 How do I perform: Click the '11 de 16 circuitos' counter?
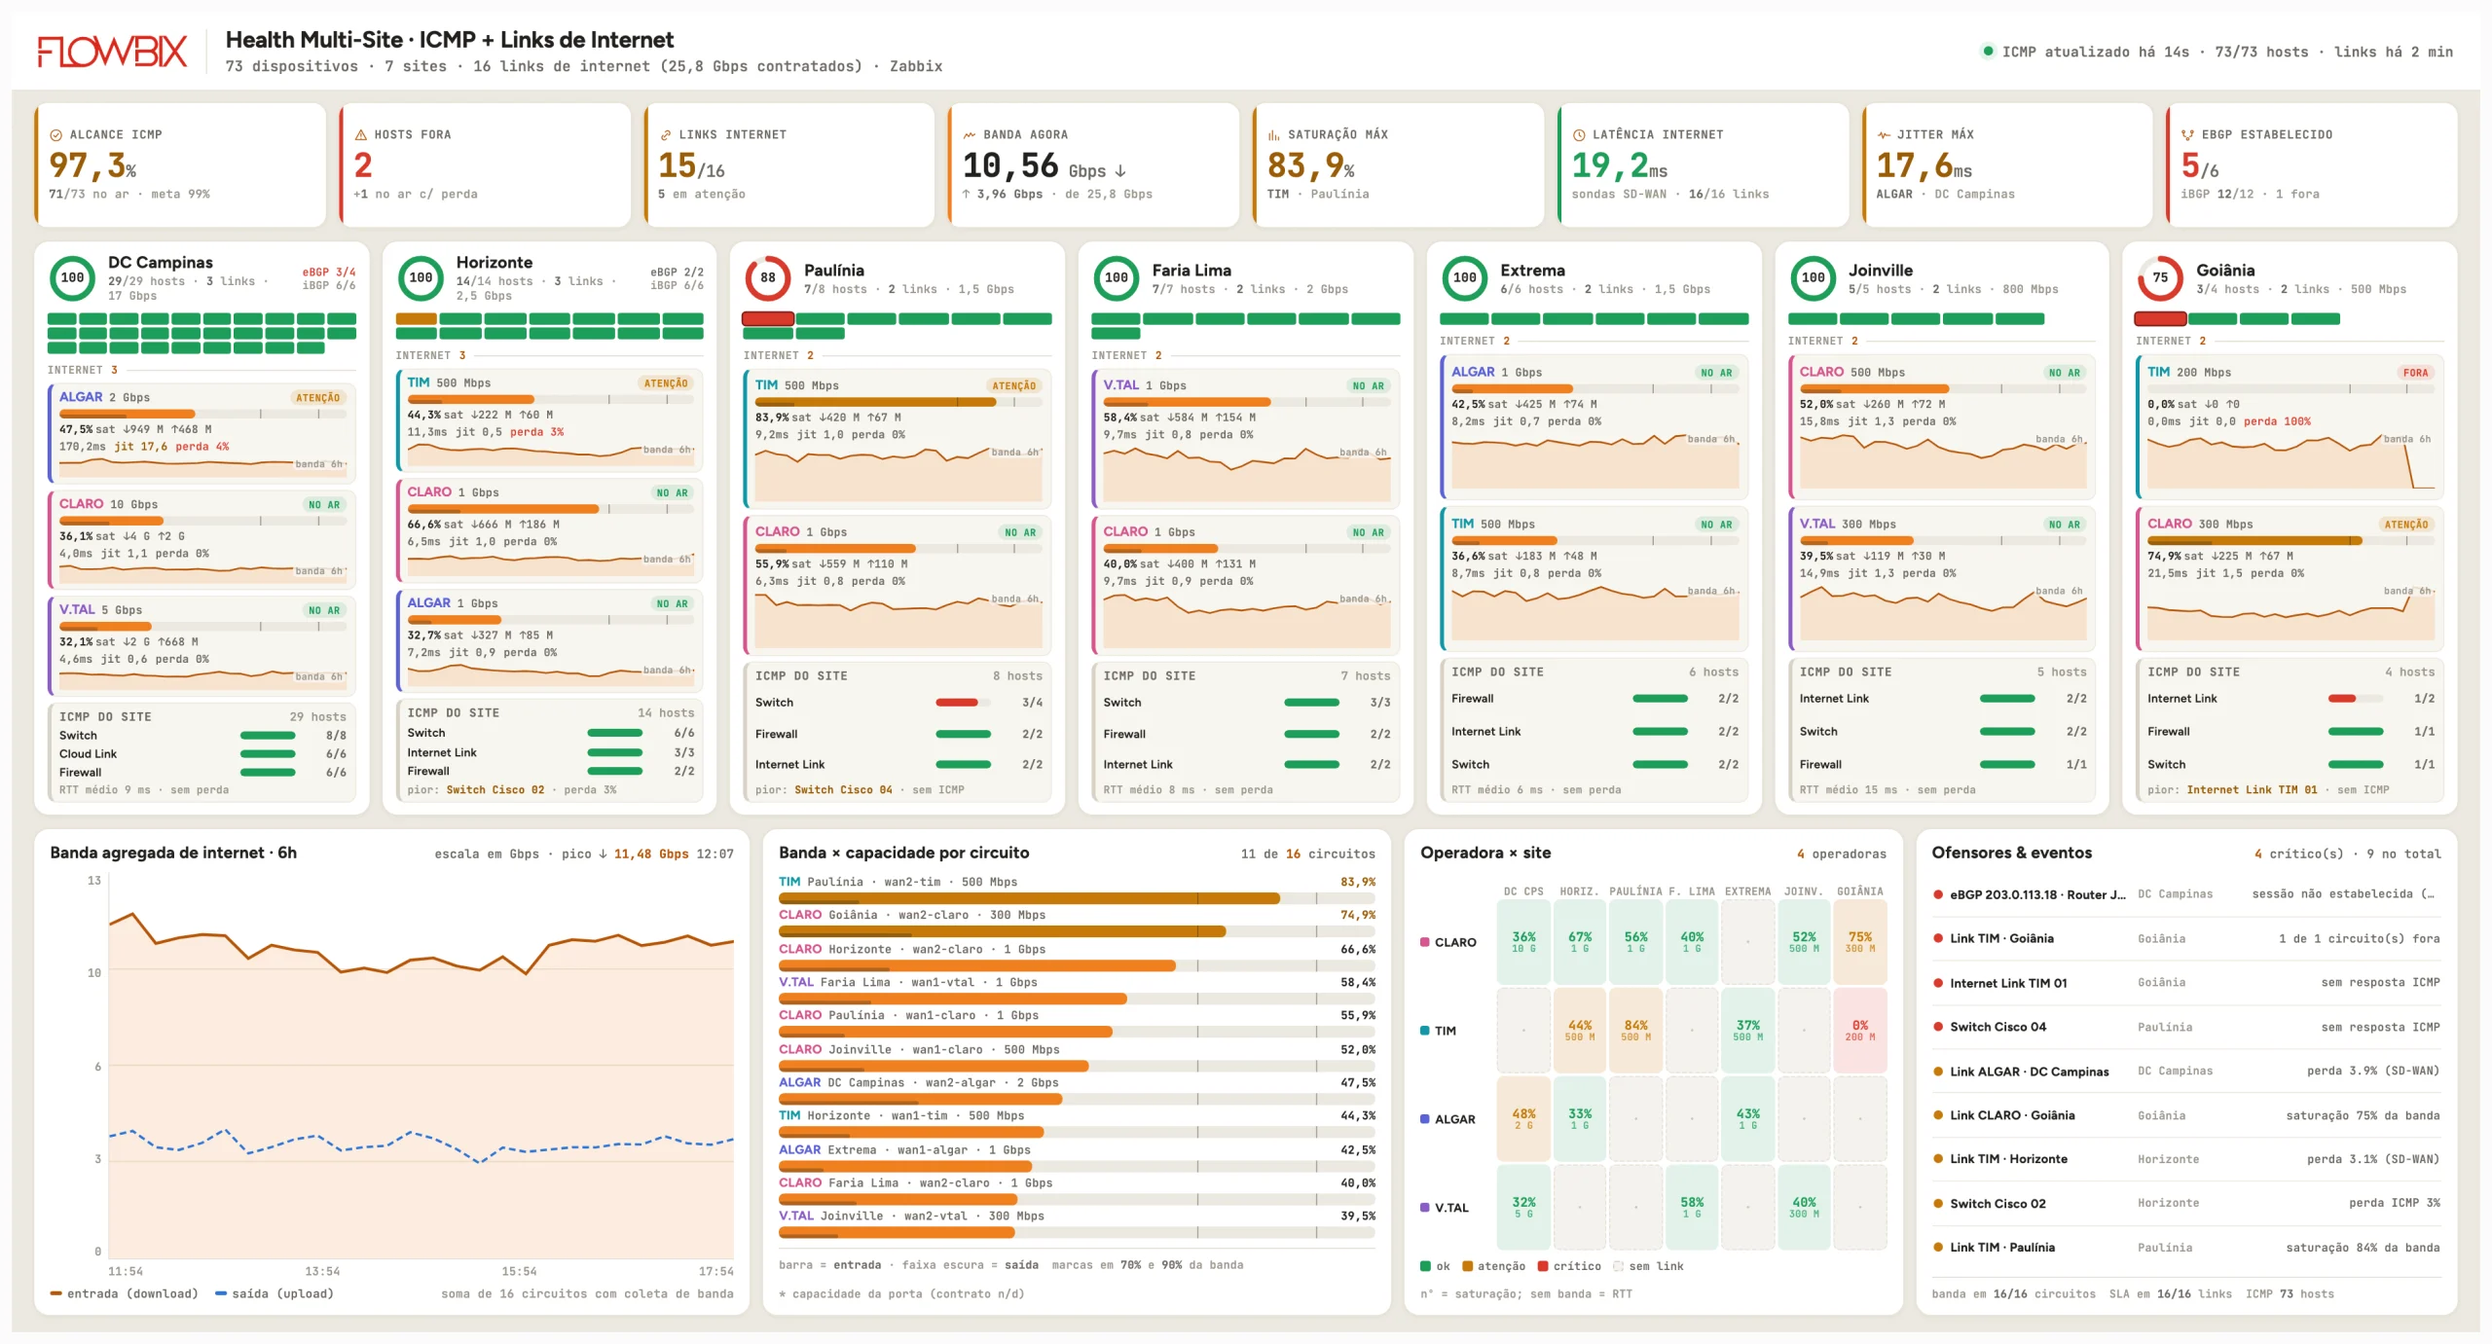[x=1308, y=854]
